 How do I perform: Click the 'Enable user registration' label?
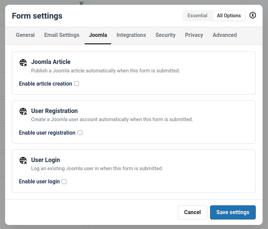tap(47, 133)
